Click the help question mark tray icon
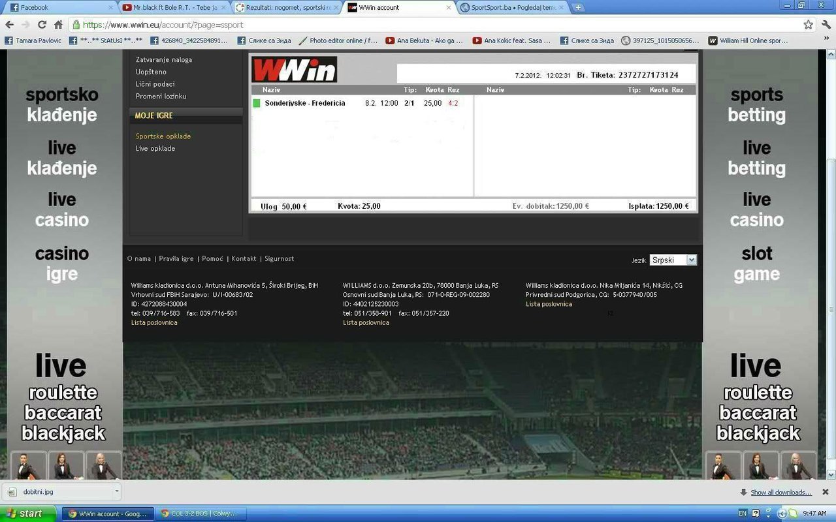Screen dimensions: 836x522 756,514
